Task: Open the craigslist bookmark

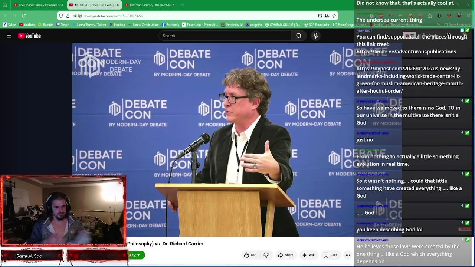Action: pyautogui.click(x=253, y=25)
